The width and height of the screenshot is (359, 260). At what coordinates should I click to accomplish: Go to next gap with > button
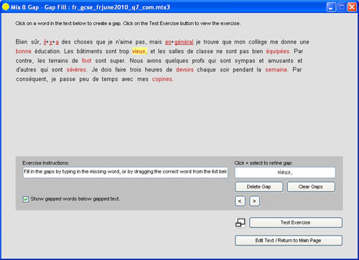[x=254, y=201]
